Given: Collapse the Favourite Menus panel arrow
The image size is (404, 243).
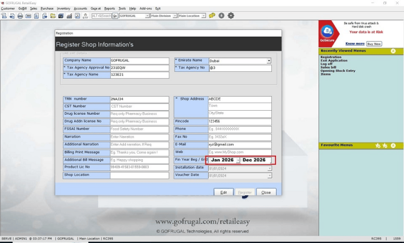Looking at the screenshot, I should coord(393,146).
